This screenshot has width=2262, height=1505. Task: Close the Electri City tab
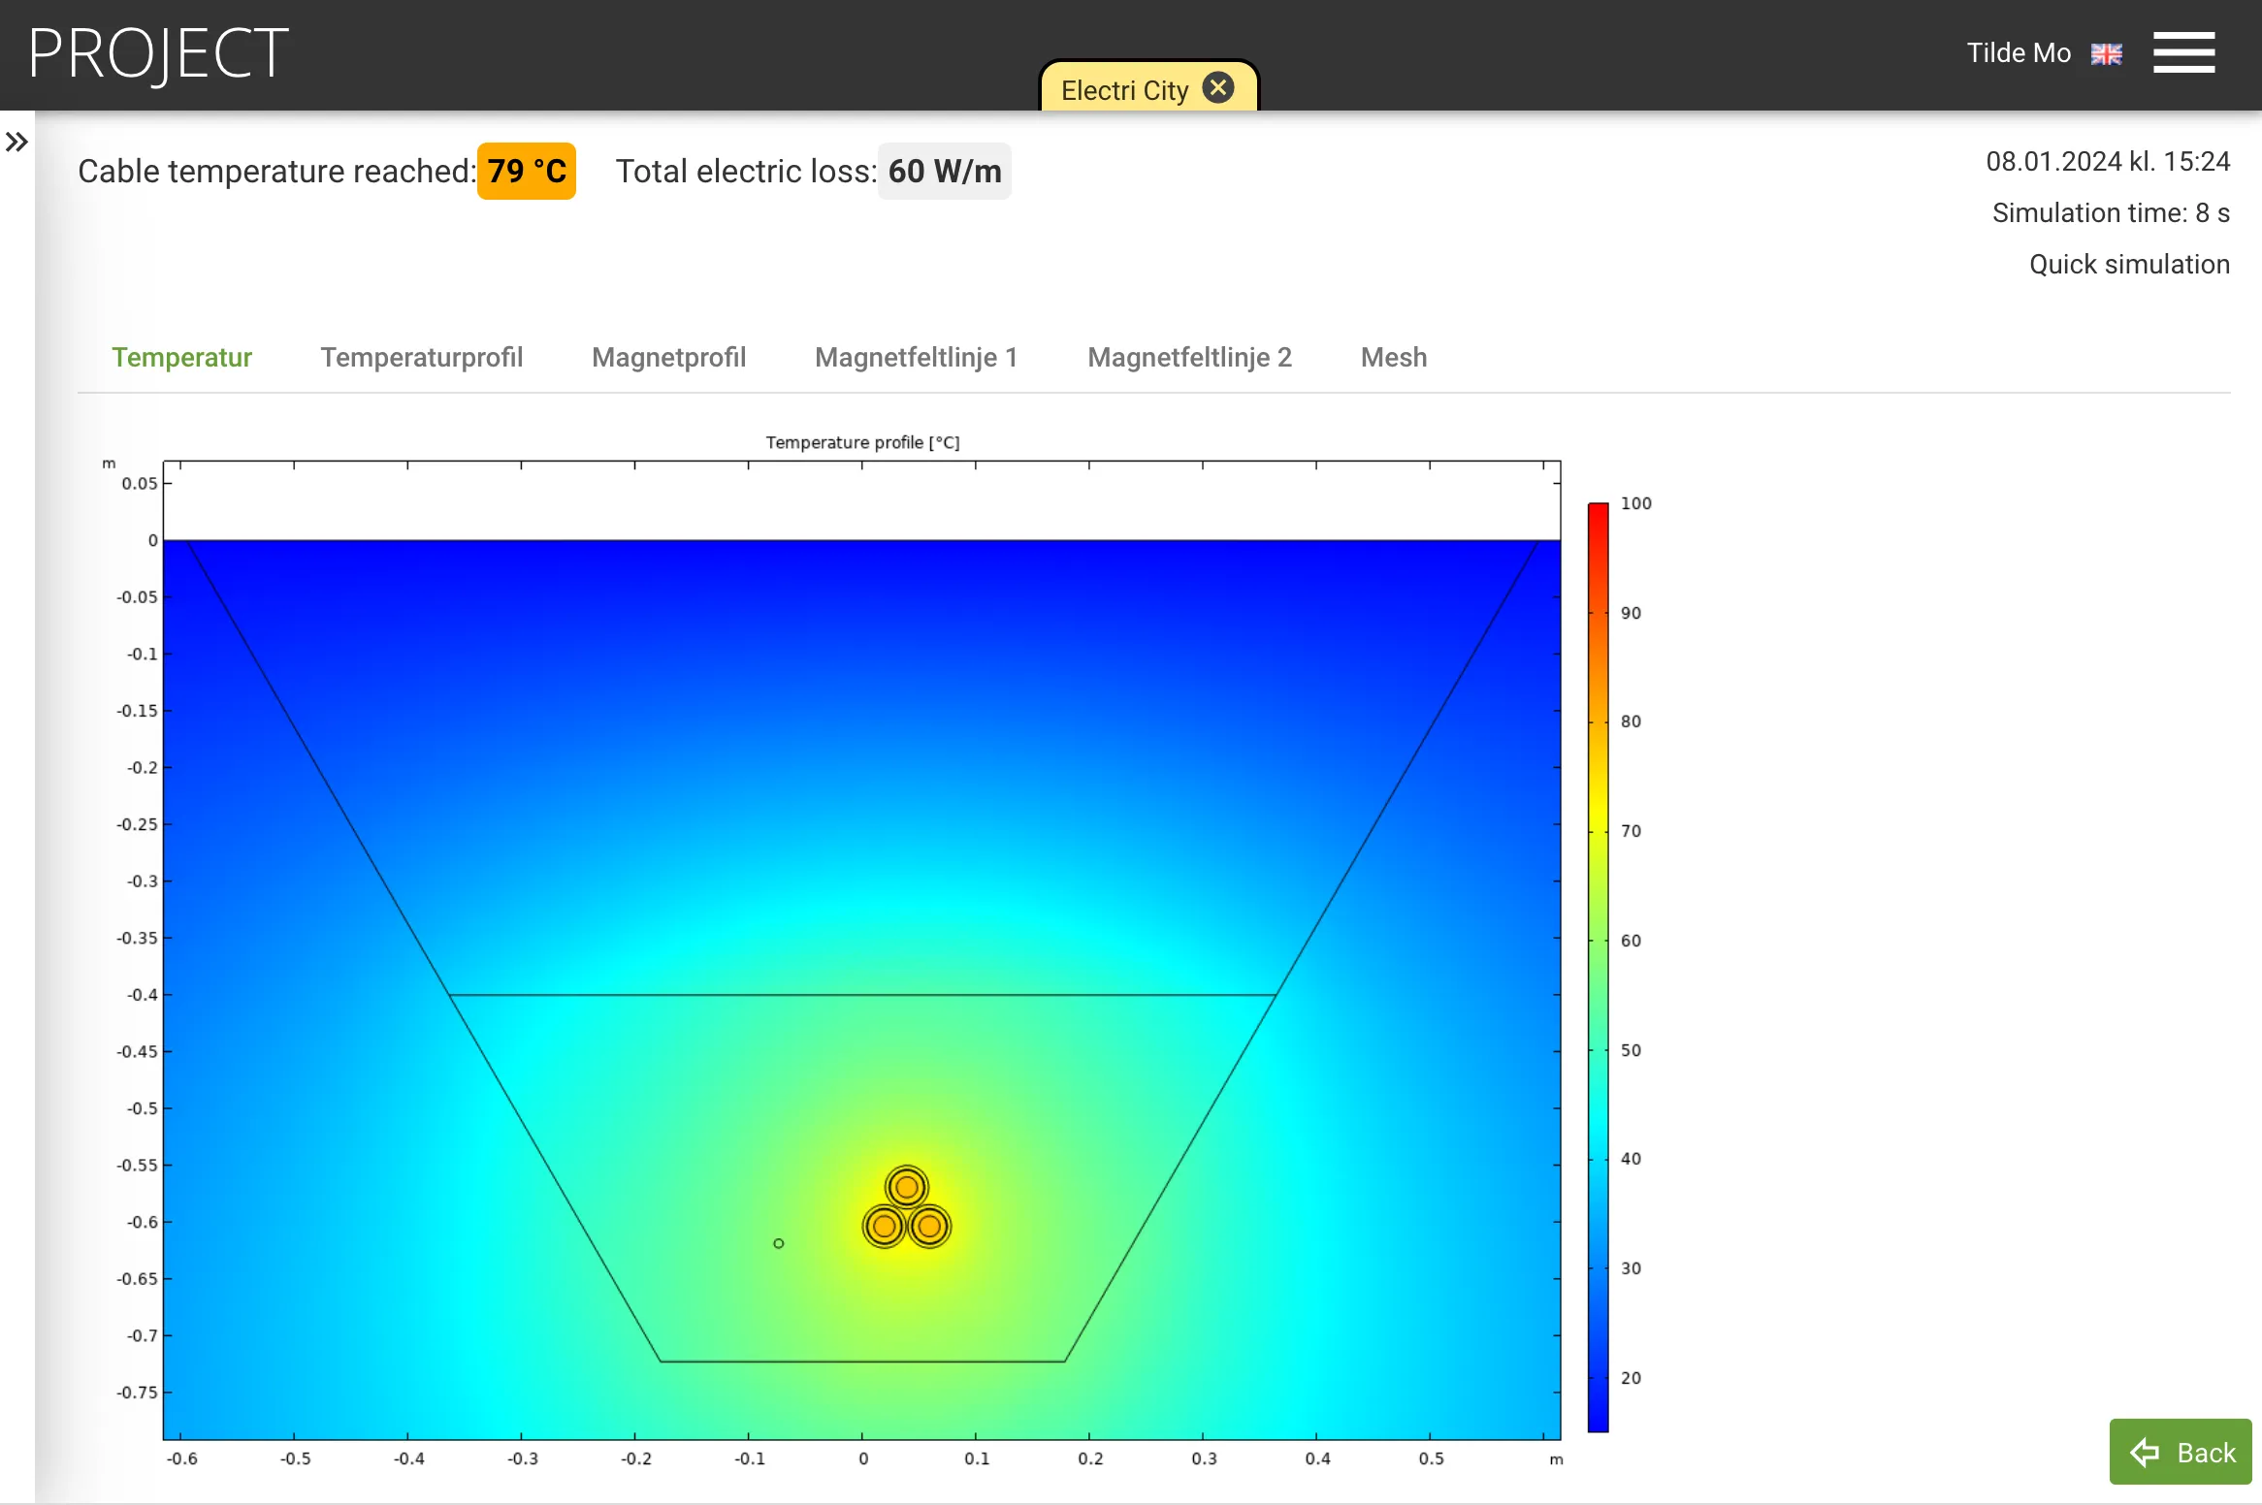click(1218, 88)
